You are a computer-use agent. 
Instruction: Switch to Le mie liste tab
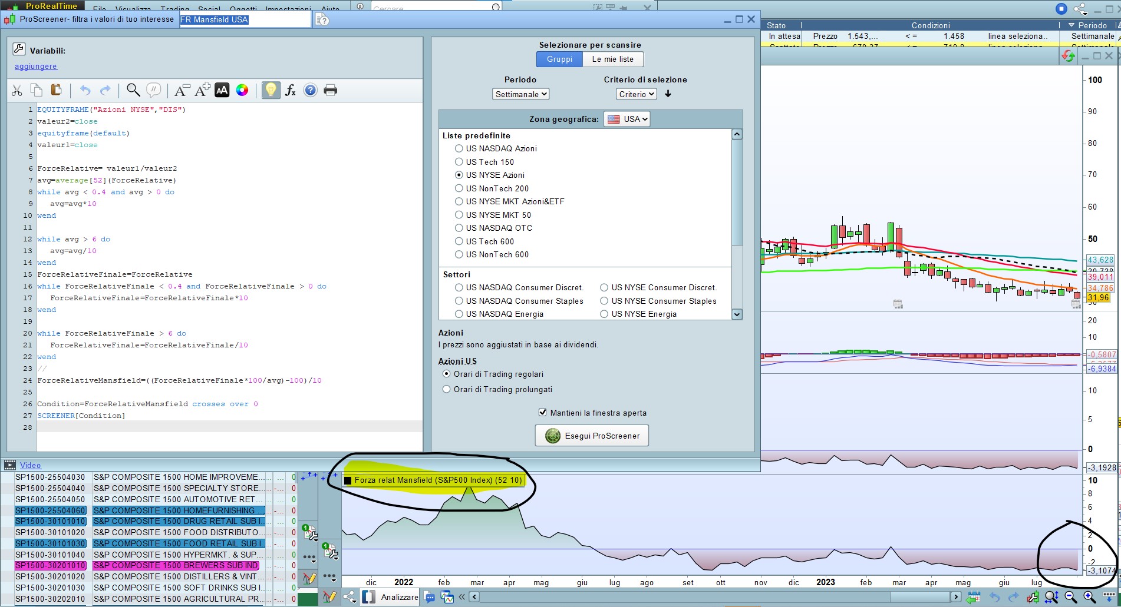tap(612, 59)
